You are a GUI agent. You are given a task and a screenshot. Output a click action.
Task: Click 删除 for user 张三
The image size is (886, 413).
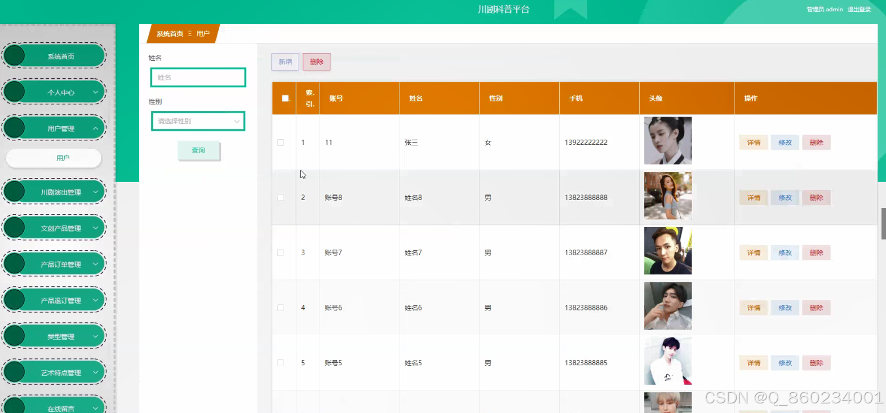(x=817, y=143)
